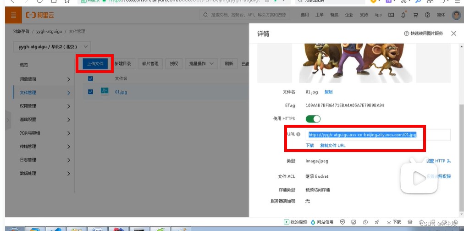Toggle the select-all files checkbox
Image resolution: width=464 pixels, height=231 pixels.
point(90,79)
